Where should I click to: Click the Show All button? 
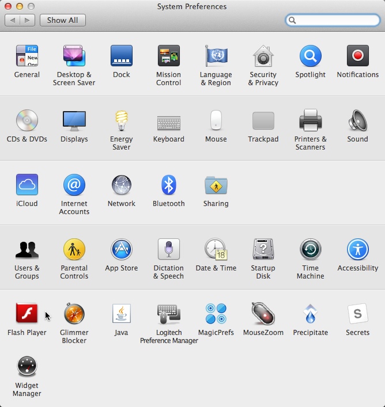[x=63, y=20]
